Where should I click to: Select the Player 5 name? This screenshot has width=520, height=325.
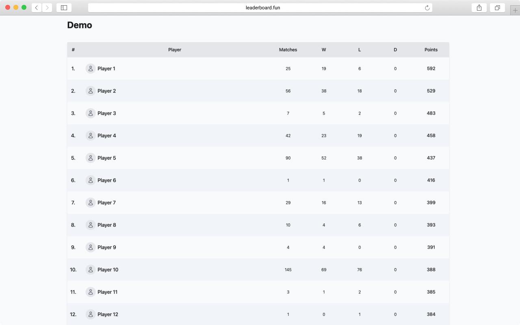click(107, 158)
